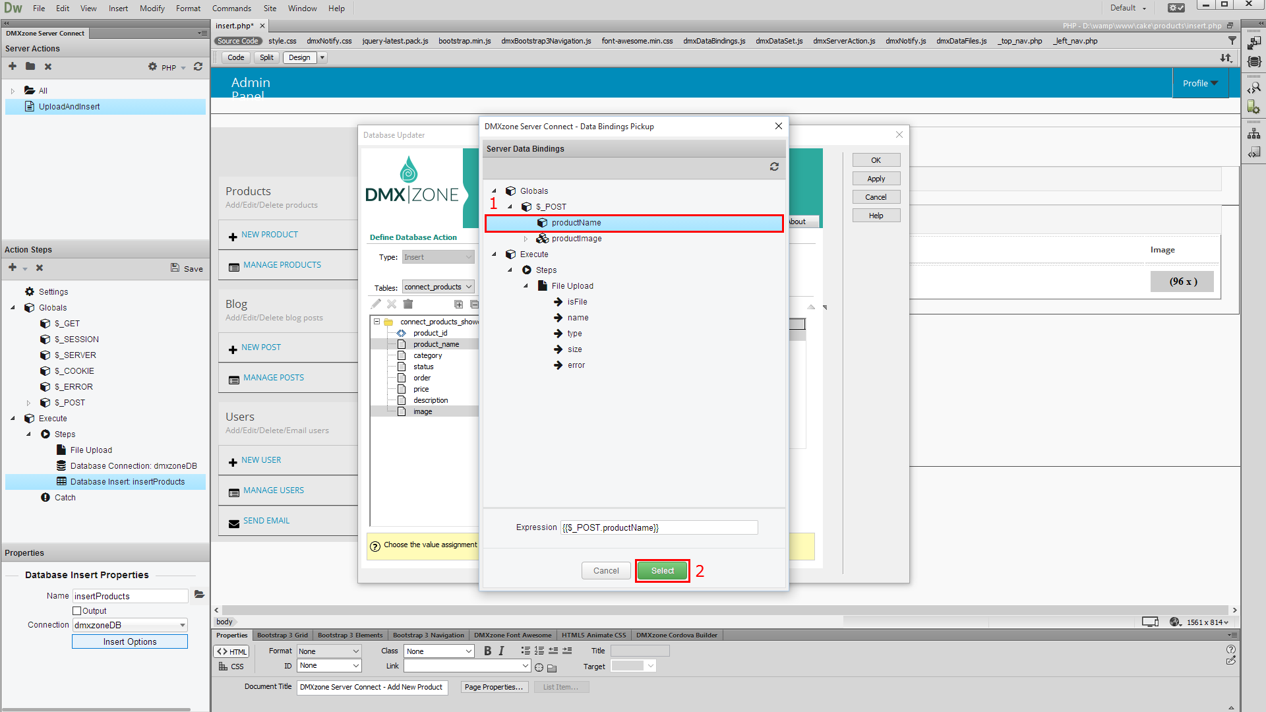Open the Modify menu
1266x712 pixels.
[x=152, y=9]
